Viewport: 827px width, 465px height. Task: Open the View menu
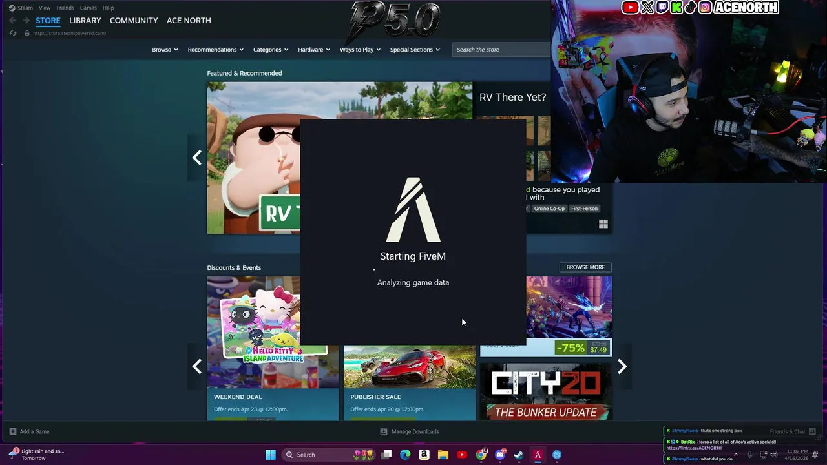coord(45,8)
